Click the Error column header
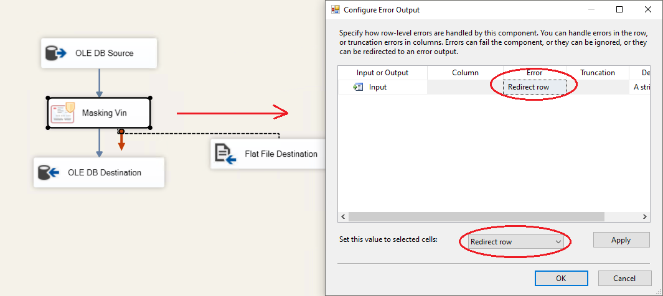The height and width of the screenshot is (296, 663). tap(534, 73)
